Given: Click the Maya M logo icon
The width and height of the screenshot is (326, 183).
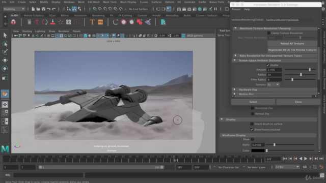Looking at the screenshot, I should (x=5, y=148).
